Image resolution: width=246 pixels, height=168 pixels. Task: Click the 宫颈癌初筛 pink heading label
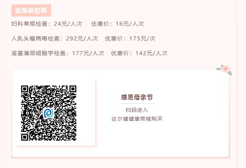[x=31, y=11]
